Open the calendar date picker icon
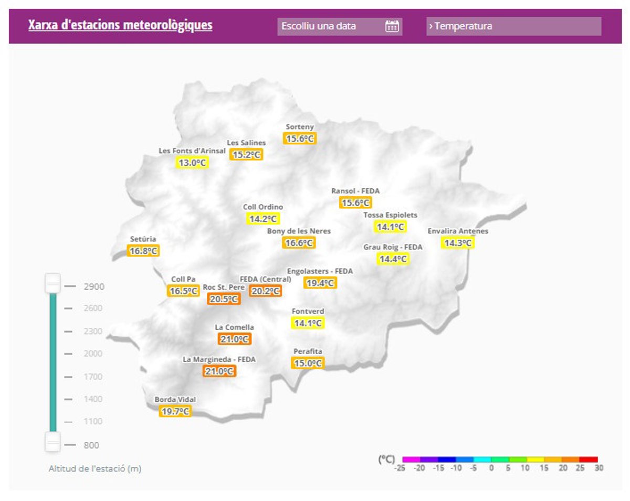630x501 pixels. (392, 26)
